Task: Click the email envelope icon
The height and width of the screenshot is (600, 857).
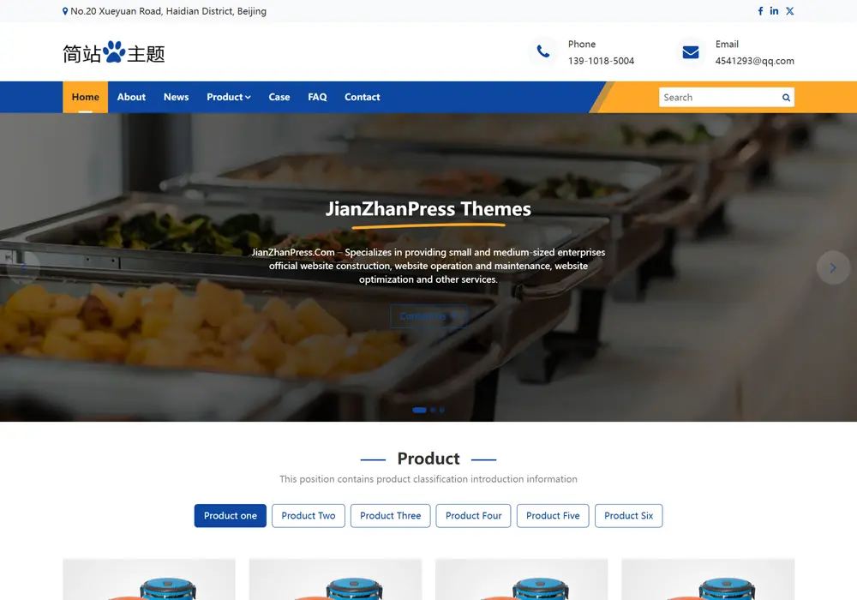Action: 690,52
